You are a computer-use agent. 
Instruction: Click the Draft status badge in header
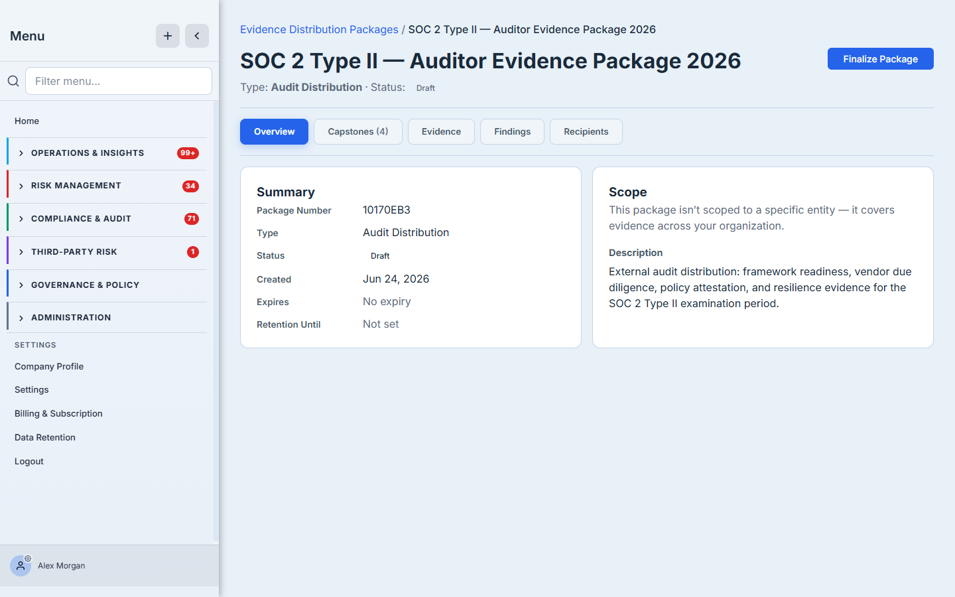(x=426, y=88)
